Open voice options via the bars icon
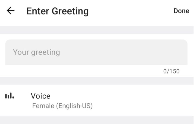Viewport: 194px width, 124px height. 10,96
